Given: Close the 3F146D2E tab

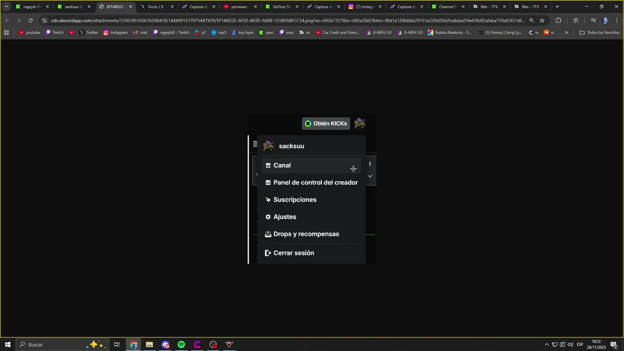Looking at the screenshot, I should point(131,7).
